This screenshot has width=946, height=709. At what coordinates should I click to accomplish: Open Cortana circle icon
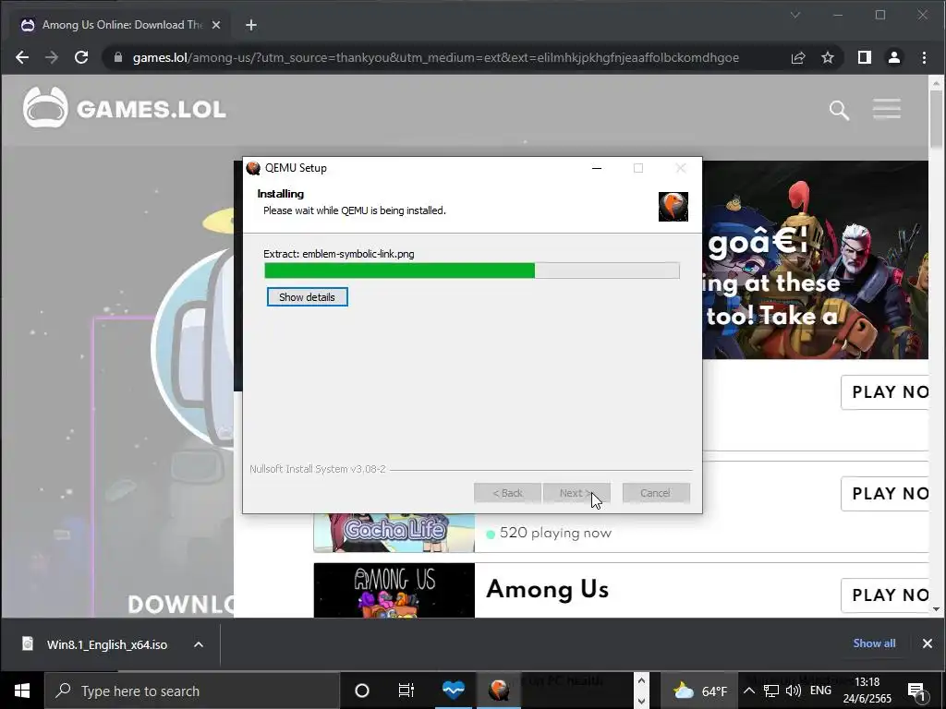pos(362,691)
